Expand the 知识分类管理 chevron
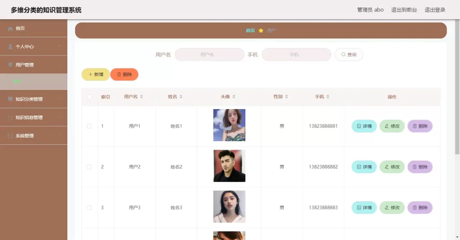This screenshot has height=240, width=460. pyautogui.click(x=59, y=98)
